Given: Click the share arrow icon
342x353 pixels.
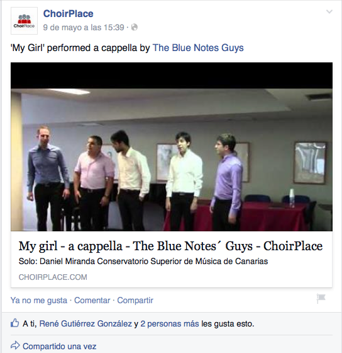Looking at the screenshot, I should coord(15,345).
